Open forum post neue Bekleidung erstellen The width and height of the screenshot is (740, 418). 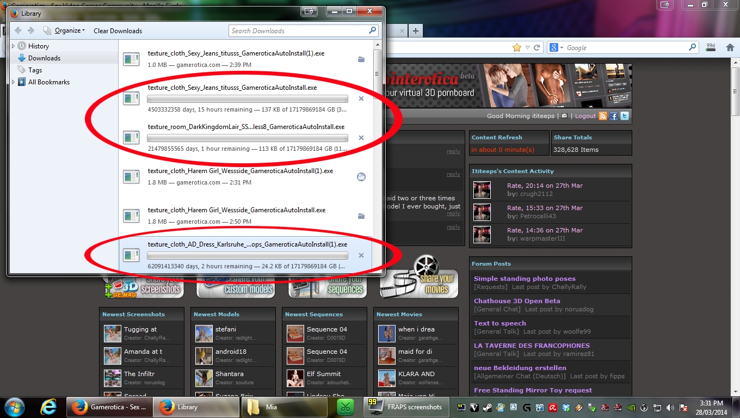520,368
